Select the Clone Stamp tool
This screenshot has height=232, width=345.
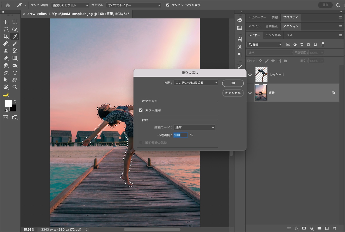[5, 51]
